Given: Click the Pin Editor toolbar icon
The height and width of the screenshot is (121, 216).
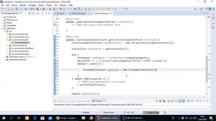Looking at the screenshot, I should [126, 9].
